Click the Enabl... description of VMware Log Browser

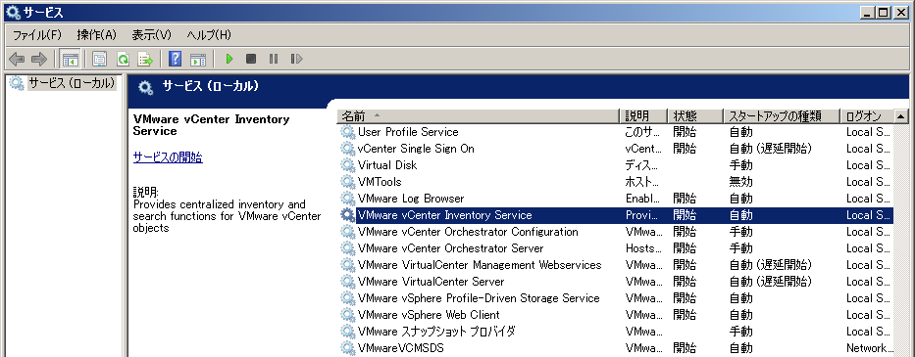pos(642,199)
